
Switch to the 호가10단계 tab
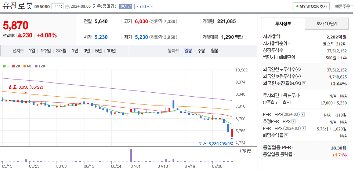pyautogui.click(x=327, y=23)
